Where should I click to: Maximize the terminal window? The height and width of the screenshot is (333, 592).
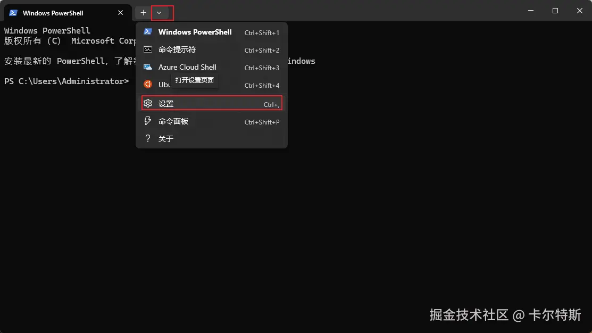click(555, 11)
